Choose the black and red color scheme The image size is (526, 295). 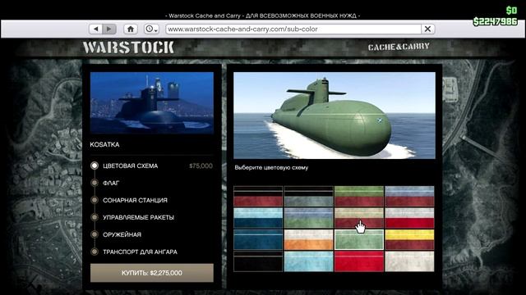(x=258, y=197)
